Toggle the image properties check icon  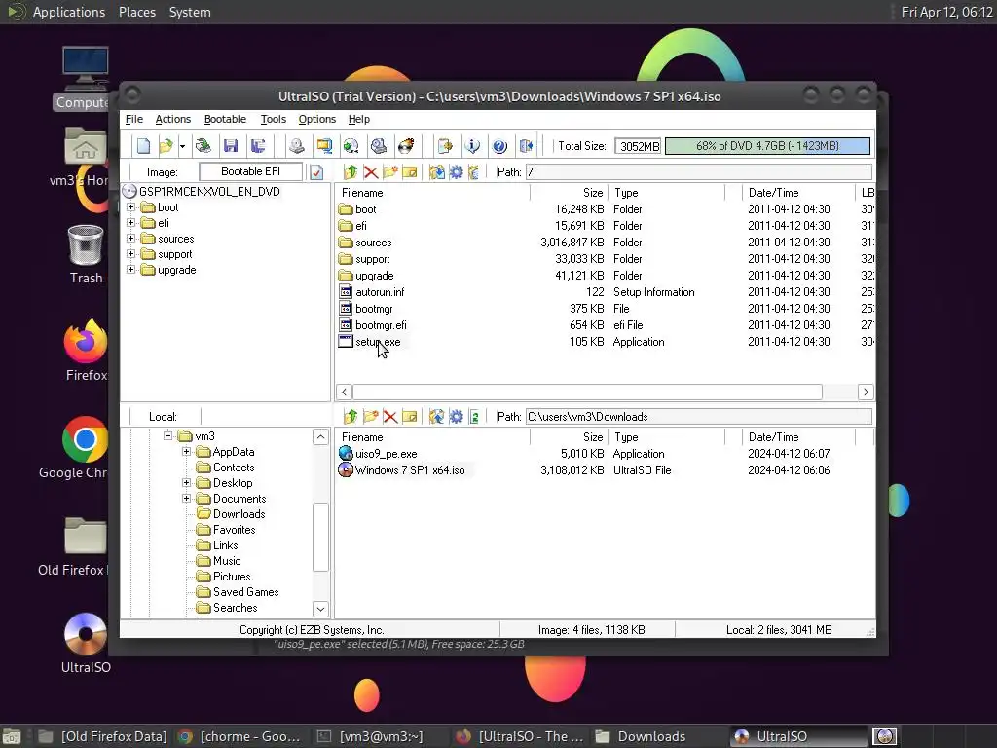316,172
